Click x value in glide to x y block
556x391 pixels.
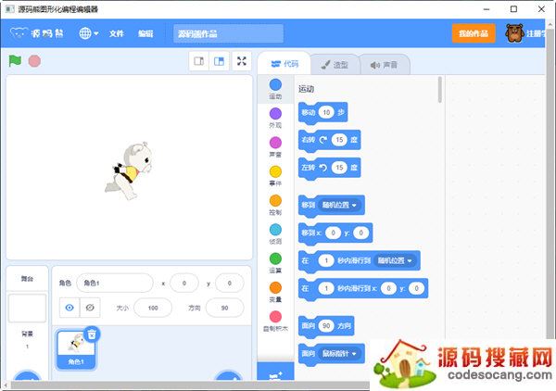point(388,288)
